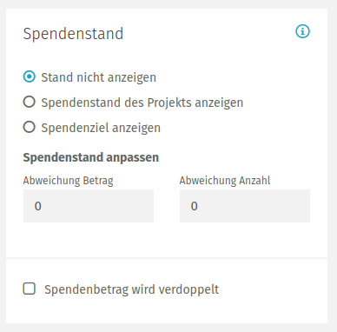The height and width of the screenshot is (332, 337).
Task: Click the 0 value in Abweichung Anzahl
Action: [195, 206]
